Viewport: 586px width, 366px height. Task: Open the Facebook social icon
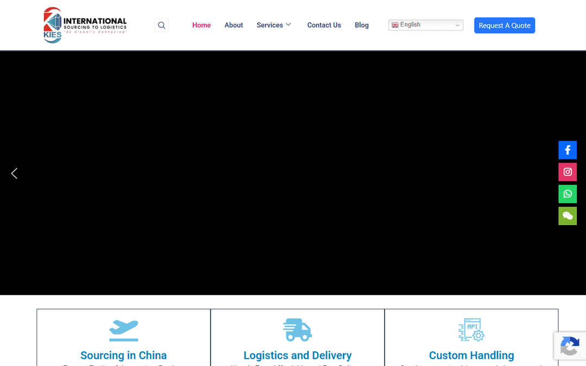pyautogui.click(x=568, y=150)
